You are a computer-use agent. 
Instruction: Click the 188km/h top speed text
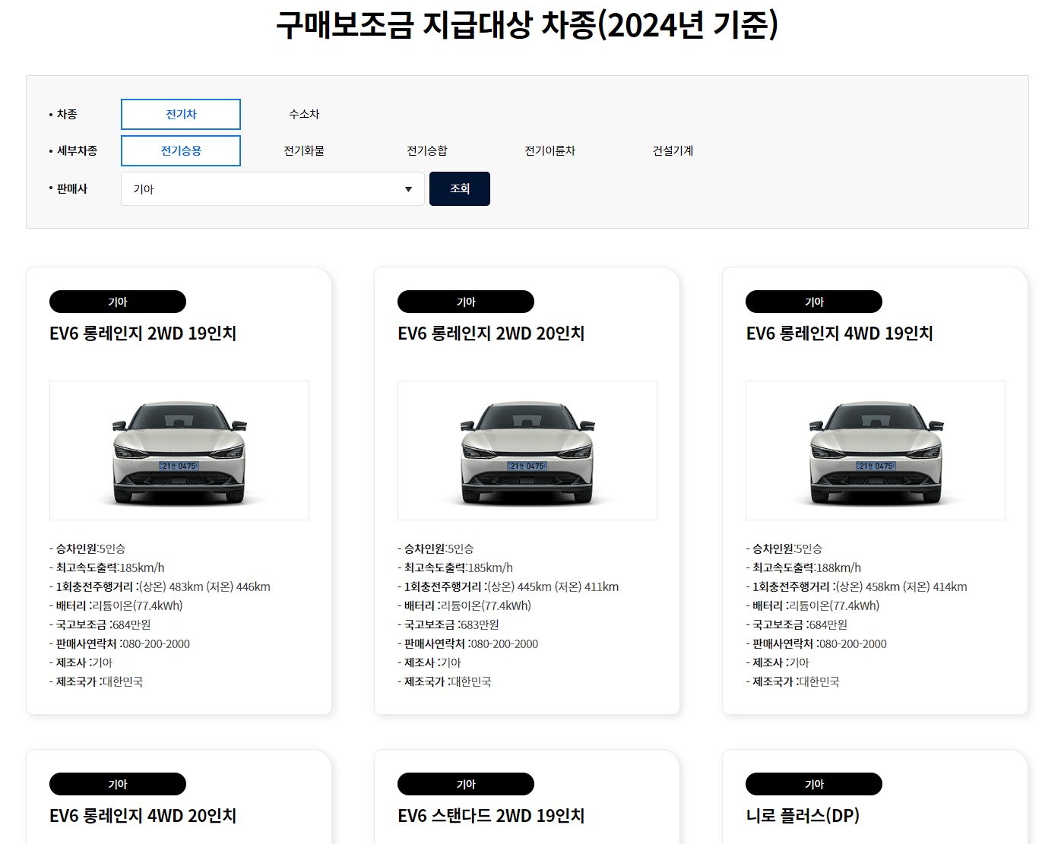(839, 567)
